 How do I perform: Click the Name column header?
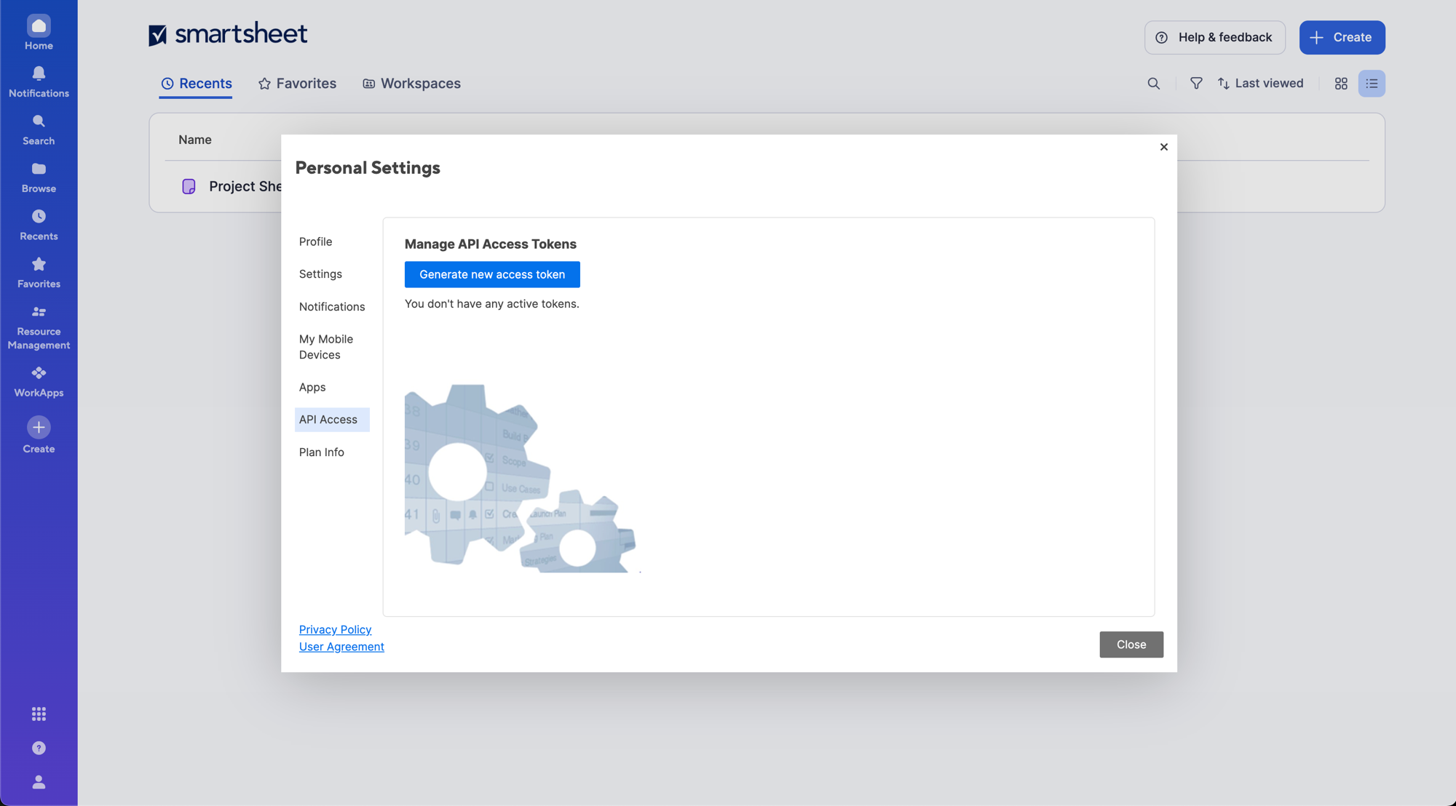(x=195, y=140)
